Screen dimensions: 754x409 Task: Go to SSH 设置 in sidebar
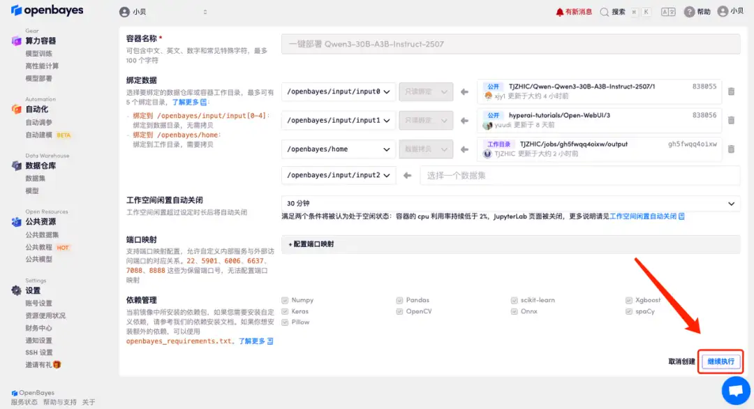click(39, 352)
